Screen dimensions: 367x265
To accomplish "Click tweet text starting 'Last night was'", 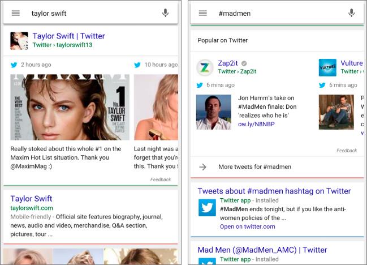I will tap(156, 157).
